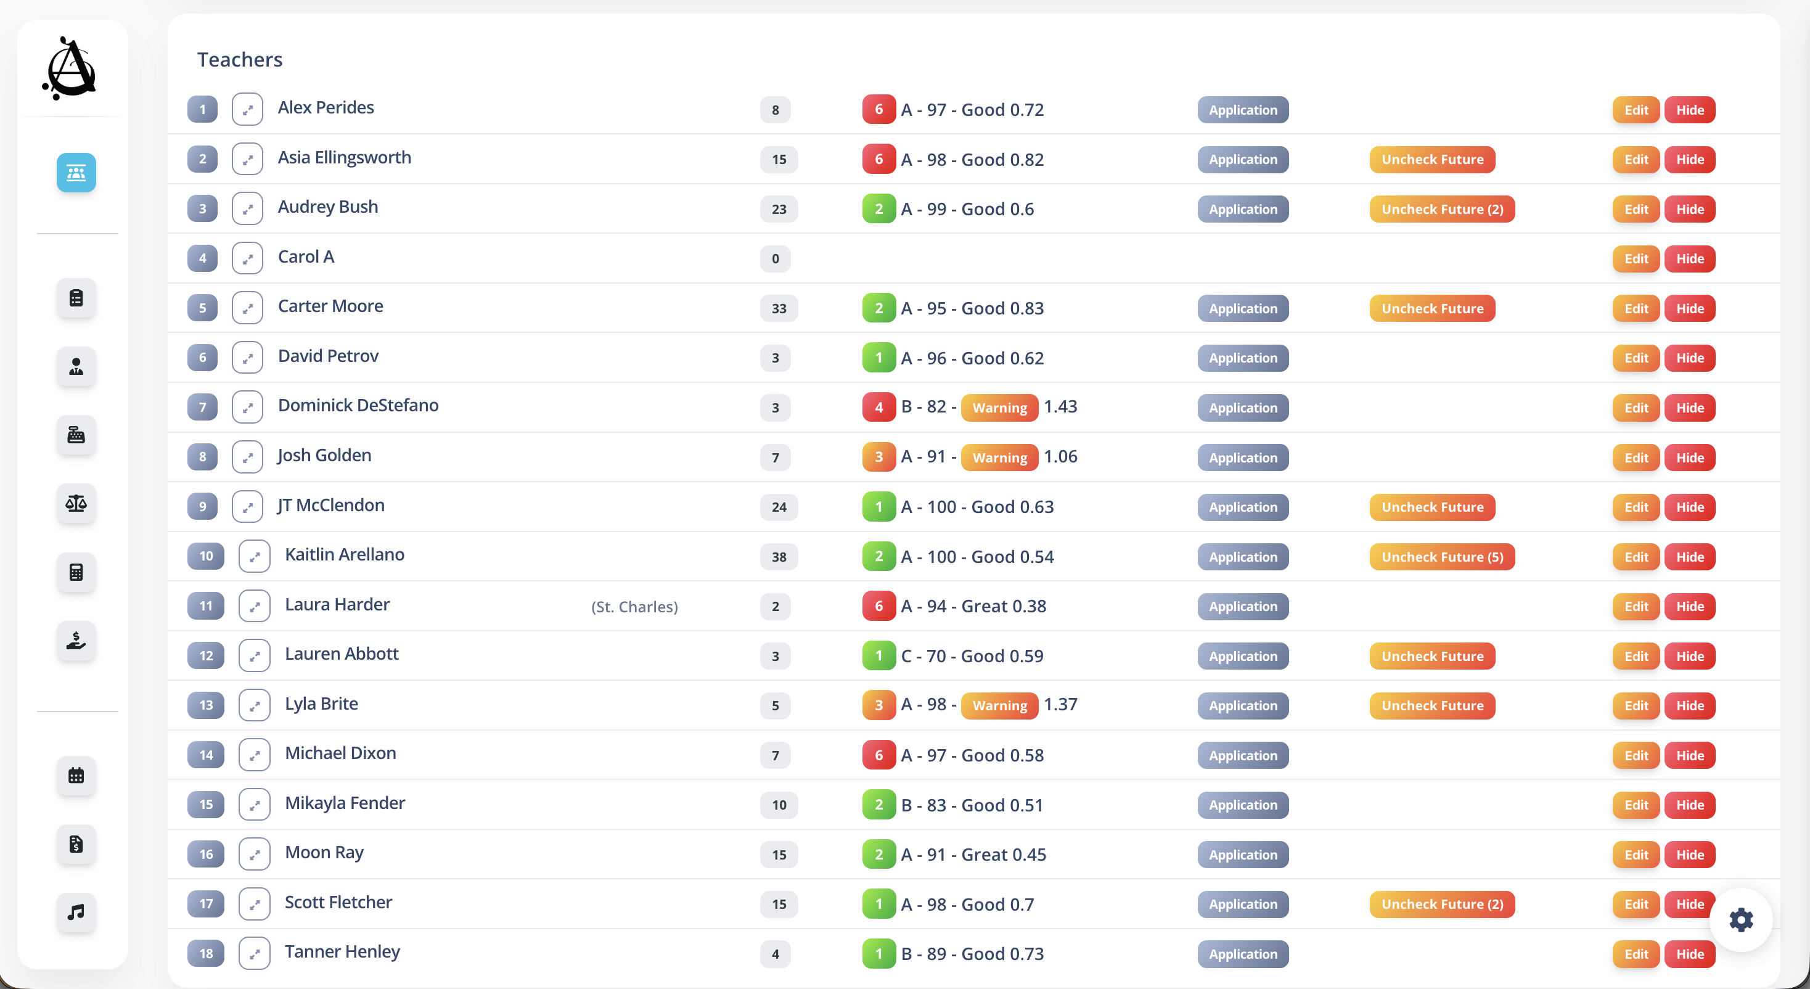Click grade text C - 70 - Good 0.59
1810x989 pixels.
click(x=972, y=657)
